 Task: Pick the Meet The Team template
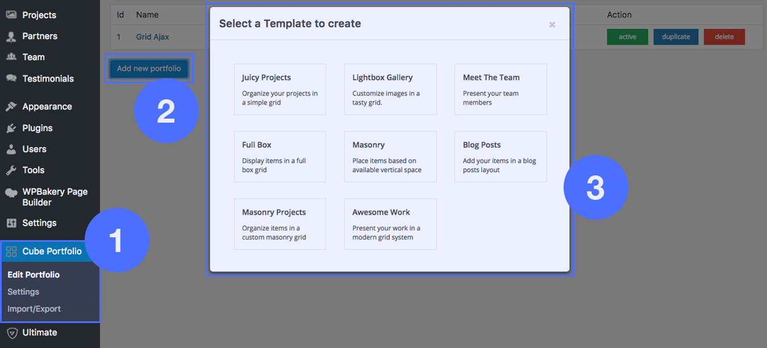point(501,89)
